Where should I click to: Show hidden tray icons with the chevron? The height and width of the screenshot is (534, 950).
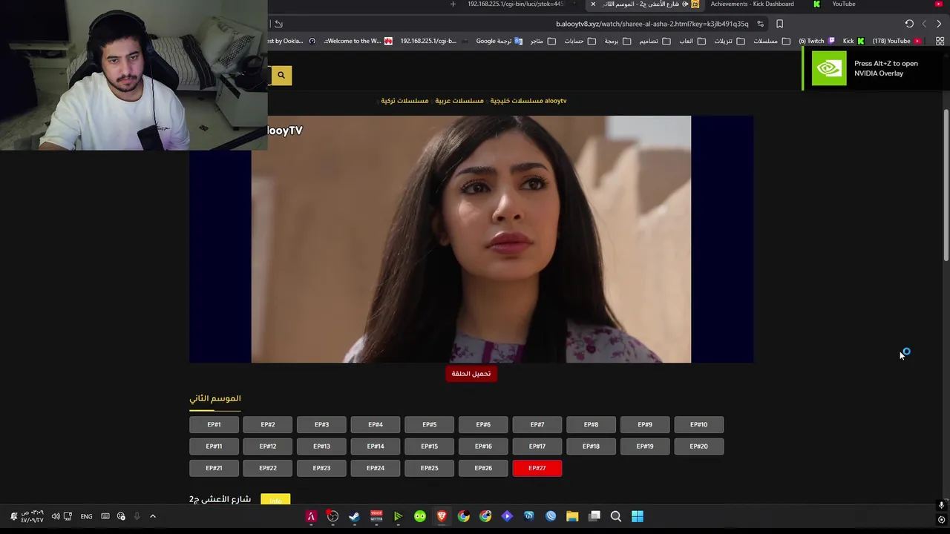[x=153, y=516]
